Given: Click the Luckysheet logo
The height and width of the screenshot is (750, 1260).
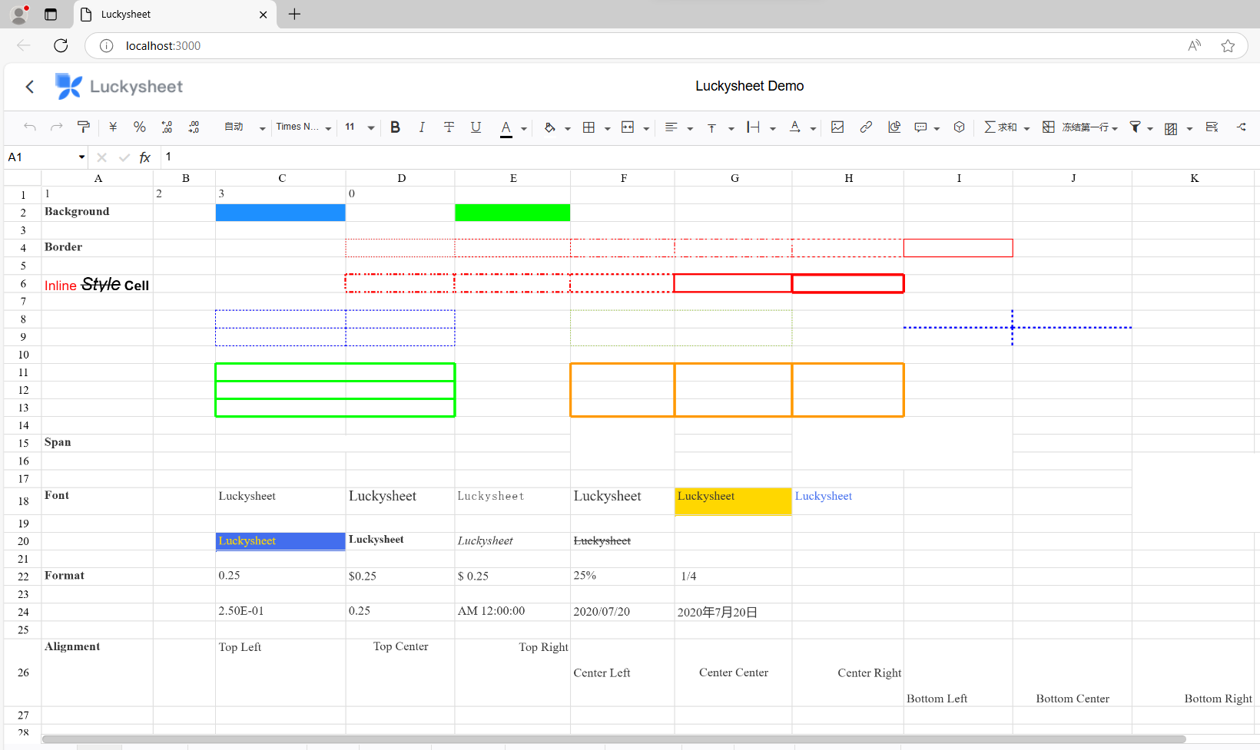Looking at the screenshot, I should (119, 87).
